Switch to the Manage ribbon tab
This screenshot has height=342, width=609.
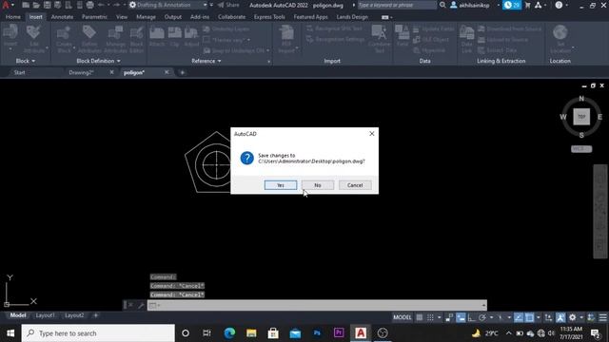coord(146,17)
